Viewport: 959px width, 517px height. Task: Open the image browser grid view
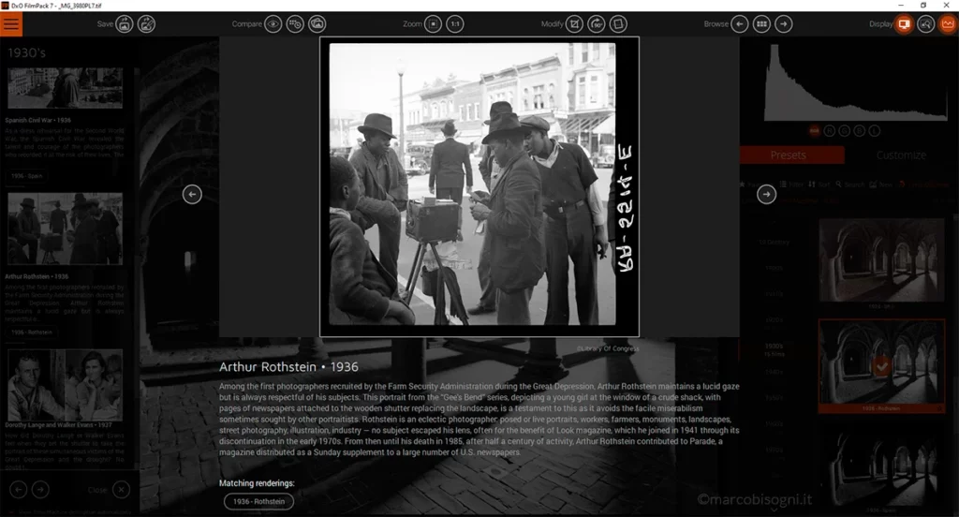point(761,24)
